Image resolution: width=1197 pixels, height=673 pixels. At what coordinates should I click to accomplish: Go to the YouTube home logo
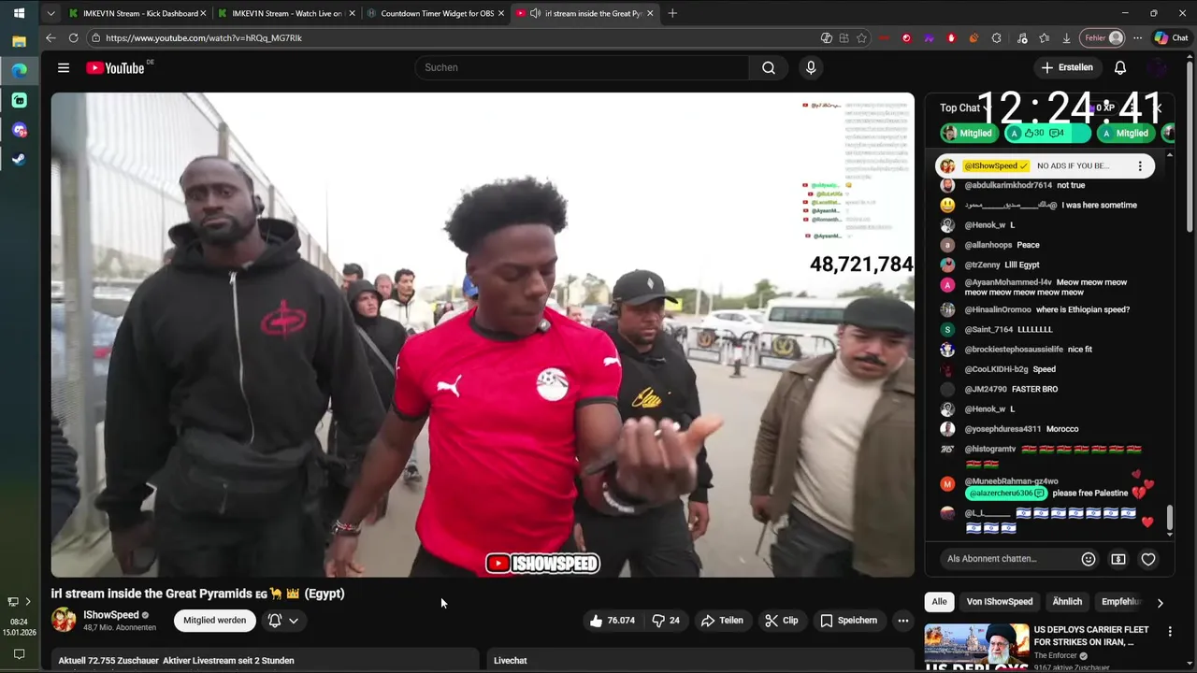[116, 67]
